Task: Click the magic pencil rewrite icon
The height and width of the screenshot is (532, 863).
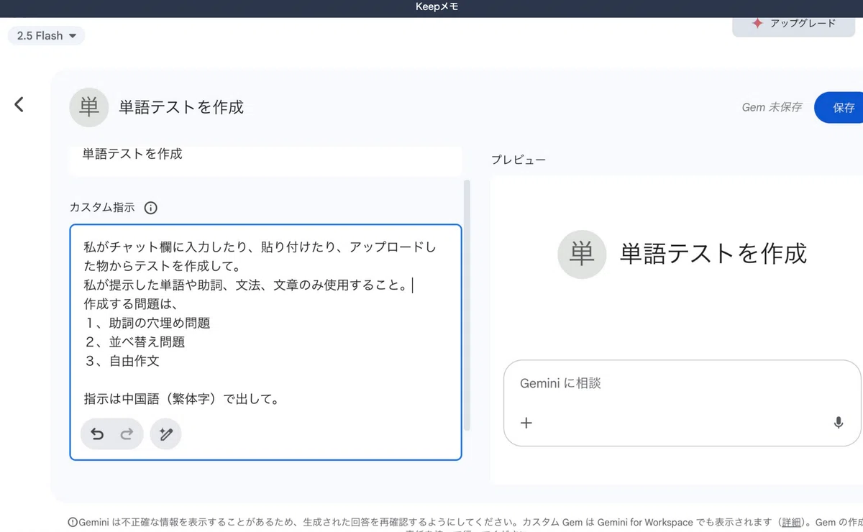Action: (x=166, y=434)
